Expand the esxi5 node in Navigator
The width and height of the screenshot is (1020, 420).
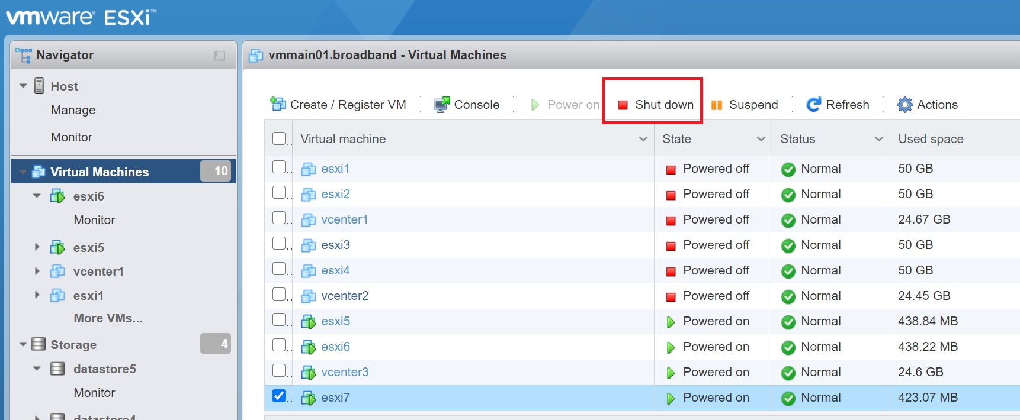37,247
